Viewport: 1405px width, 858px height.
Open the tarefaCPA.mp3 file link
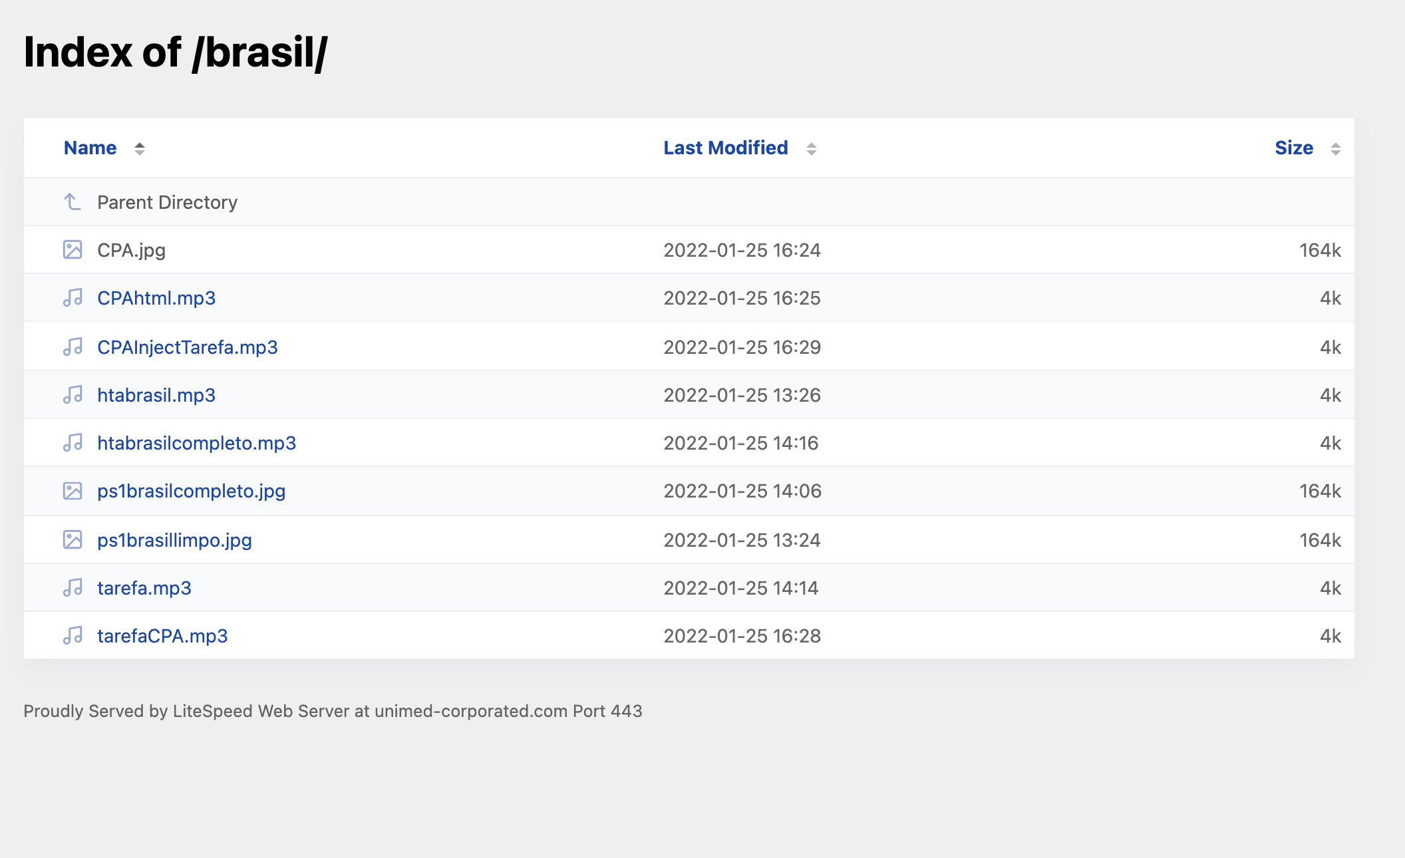click(x=162, y=636)
